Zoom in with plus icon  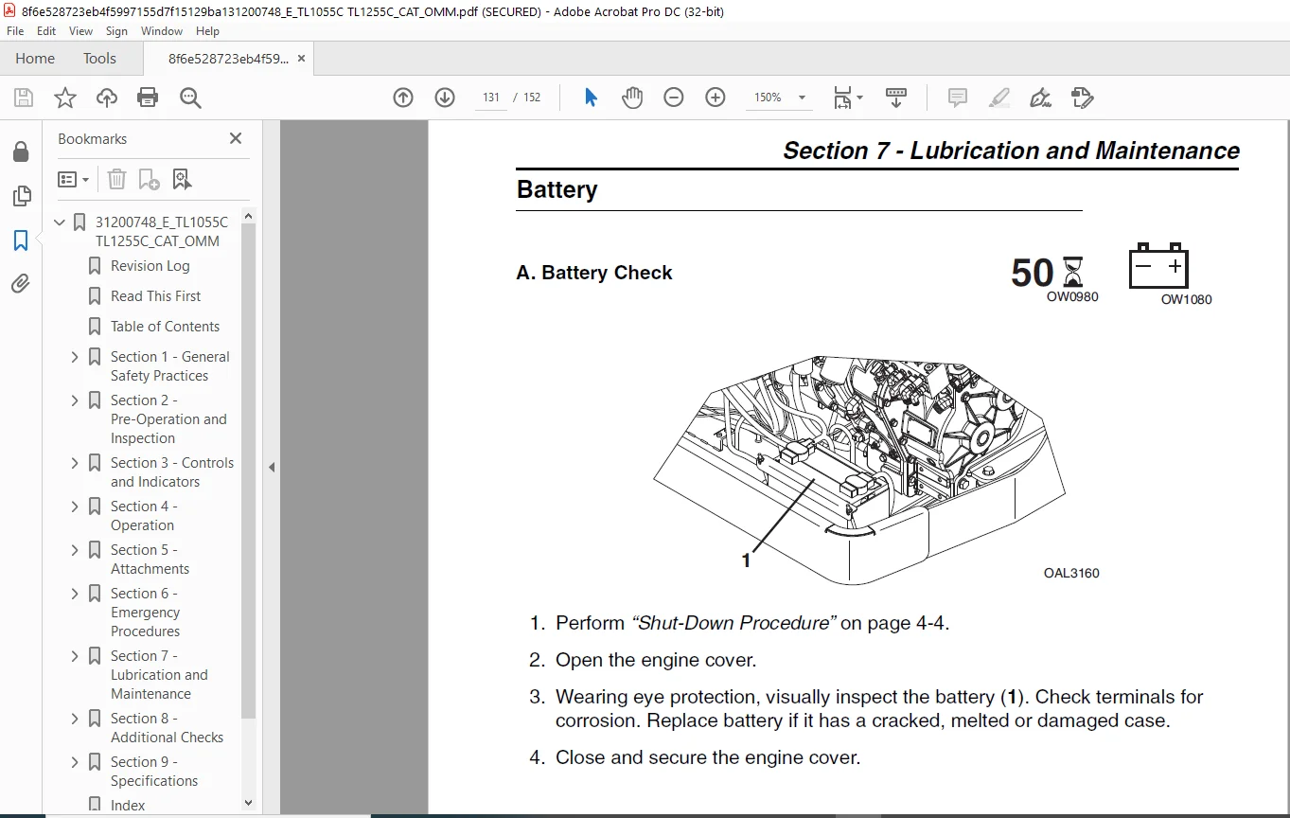click(716, 98)
